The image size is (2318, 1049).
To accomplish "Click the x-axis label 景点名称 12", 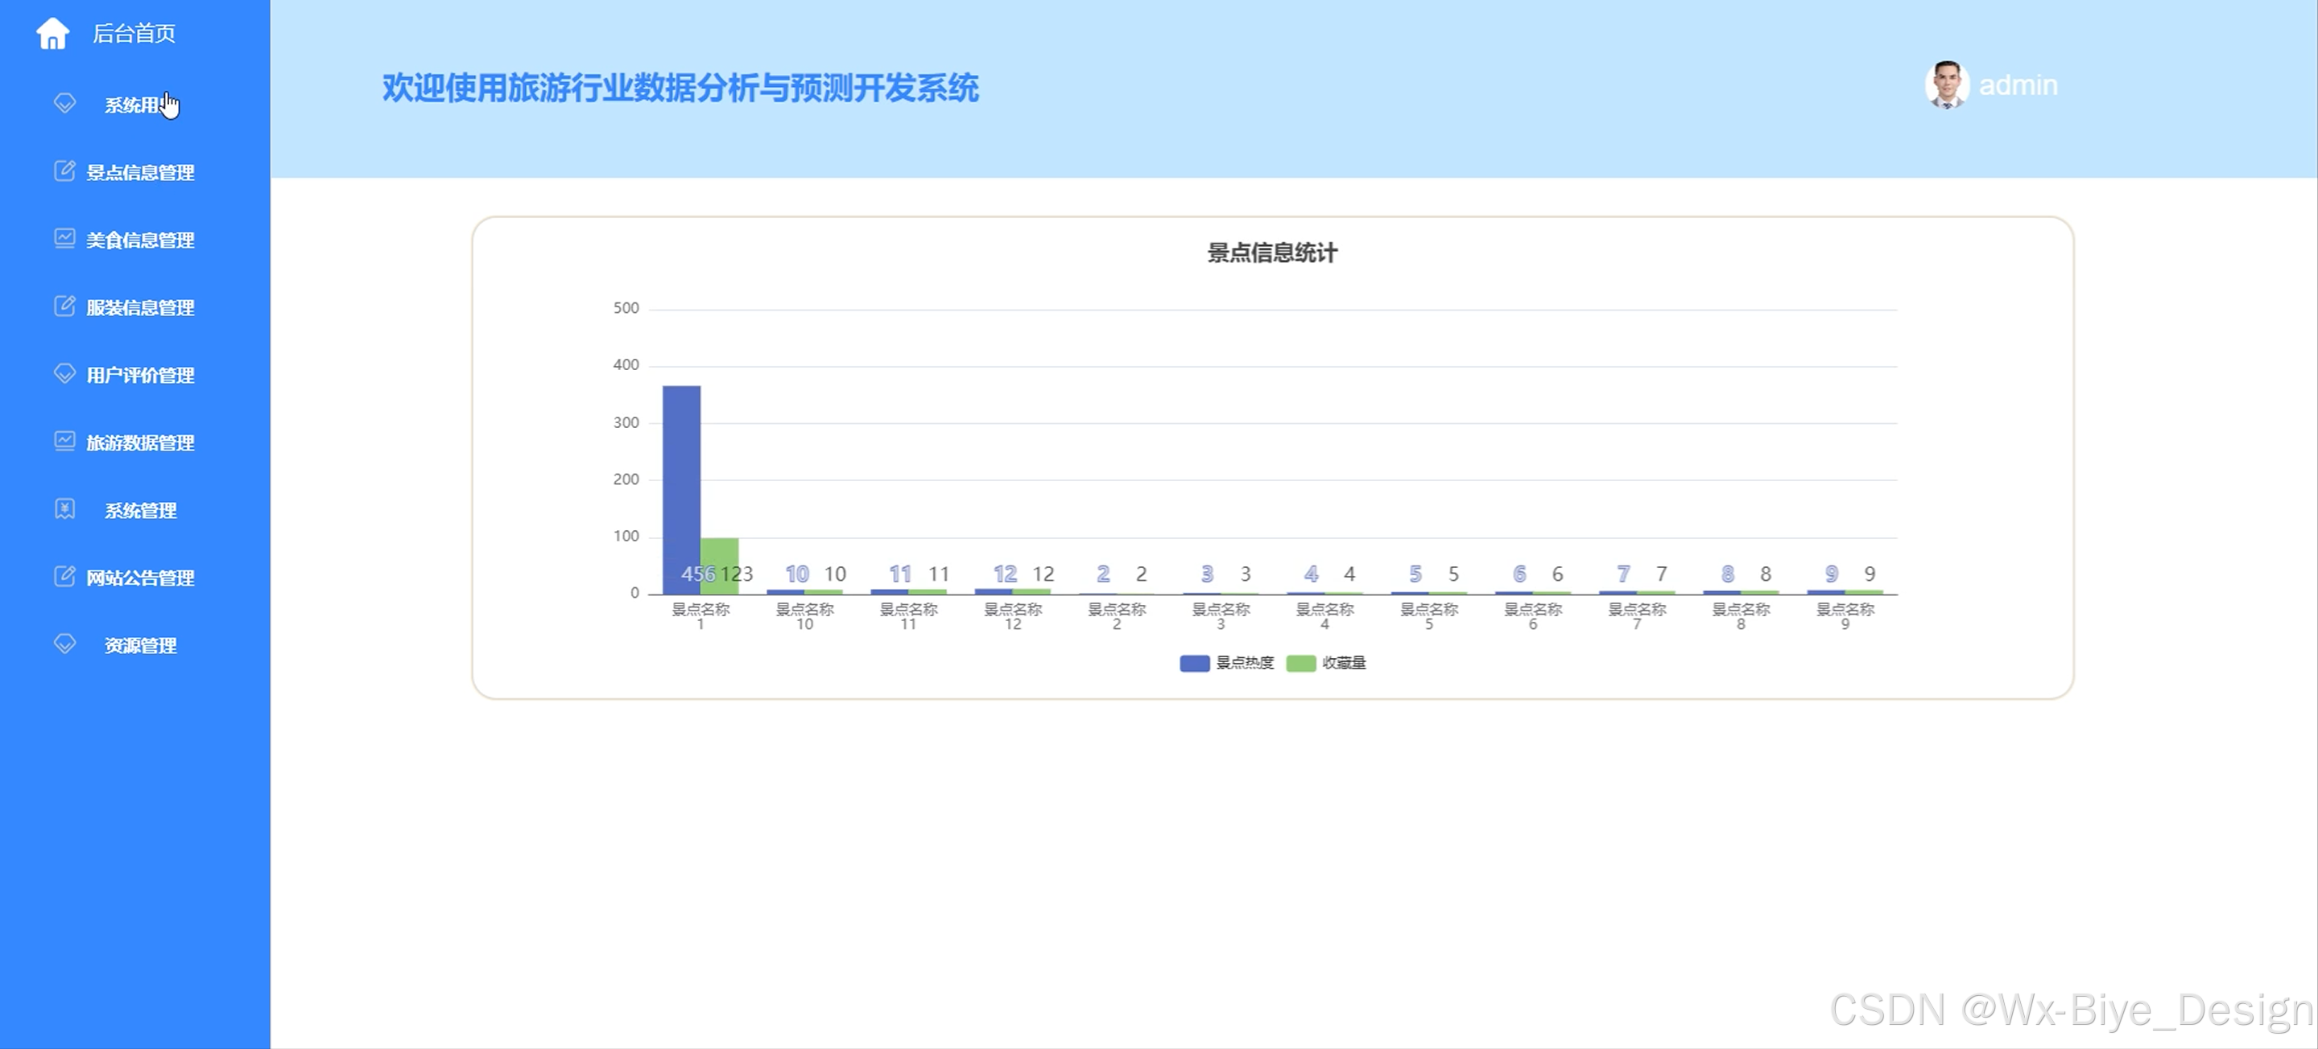I will tap(1012, 617).
